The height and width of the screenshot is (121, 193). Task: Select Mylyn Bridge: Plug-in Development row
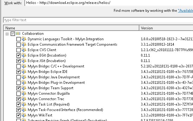[56, 83]
